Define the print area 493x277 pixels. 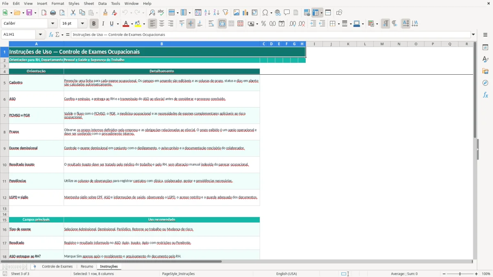pyautogui.click(x=307, y=13)
